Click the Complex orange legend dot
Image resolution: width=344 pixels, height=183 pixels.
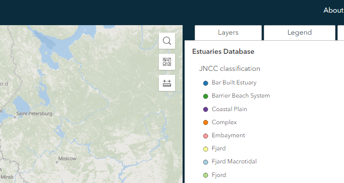206,123
